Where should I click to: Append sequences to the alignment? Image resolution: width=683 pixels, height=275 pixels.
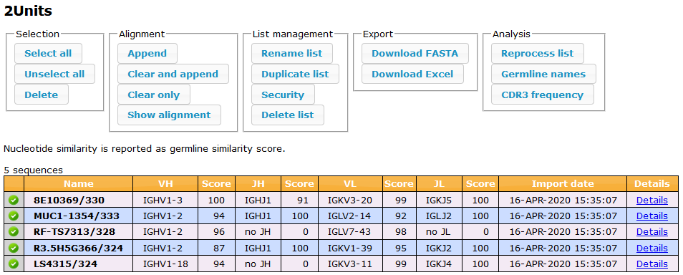click(147, 54)
